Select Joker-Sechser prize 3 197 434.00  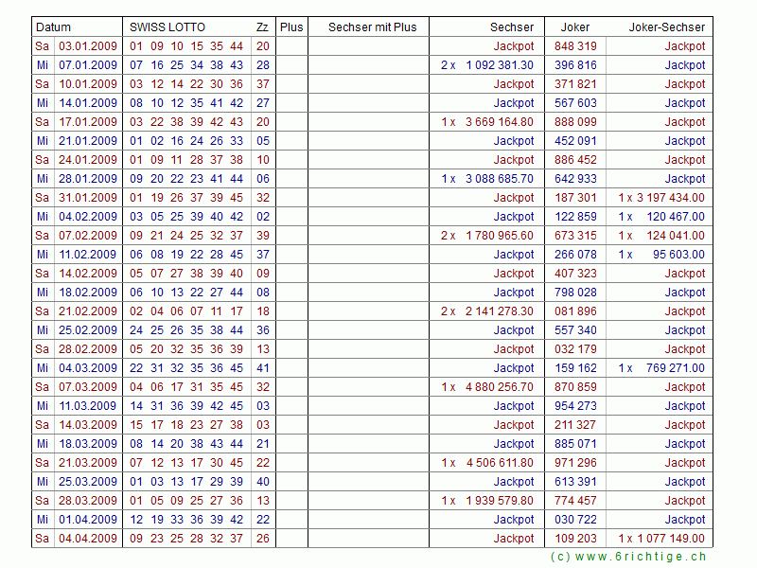pyautogui.click(x=670, y=198)
